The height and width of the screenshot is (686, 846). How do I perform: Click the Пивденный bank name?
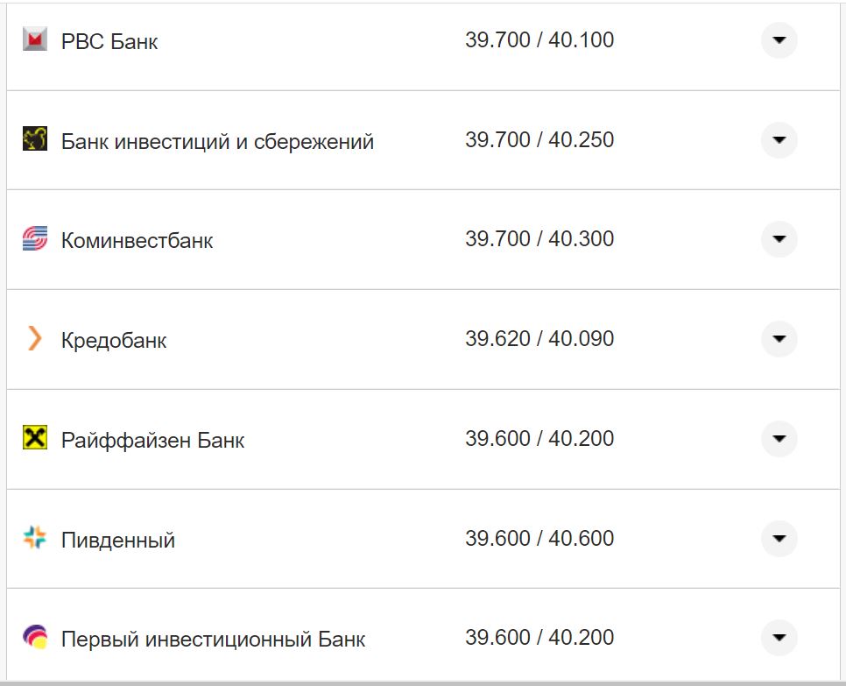pyautogui.click(x=116, y=539)
